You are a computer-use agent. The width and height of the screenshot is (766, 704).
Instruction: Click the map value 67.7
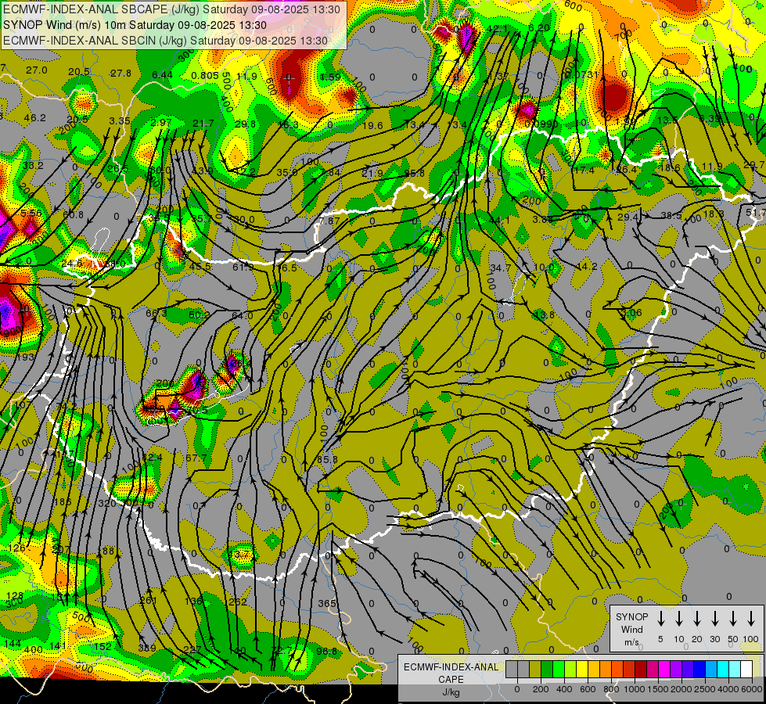point(196,458)
